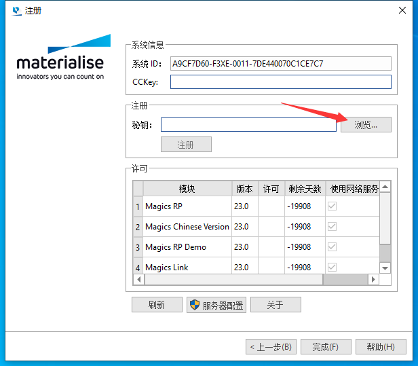Click the 模块 column header
418x366 pixels.
(x=187, y=189)
